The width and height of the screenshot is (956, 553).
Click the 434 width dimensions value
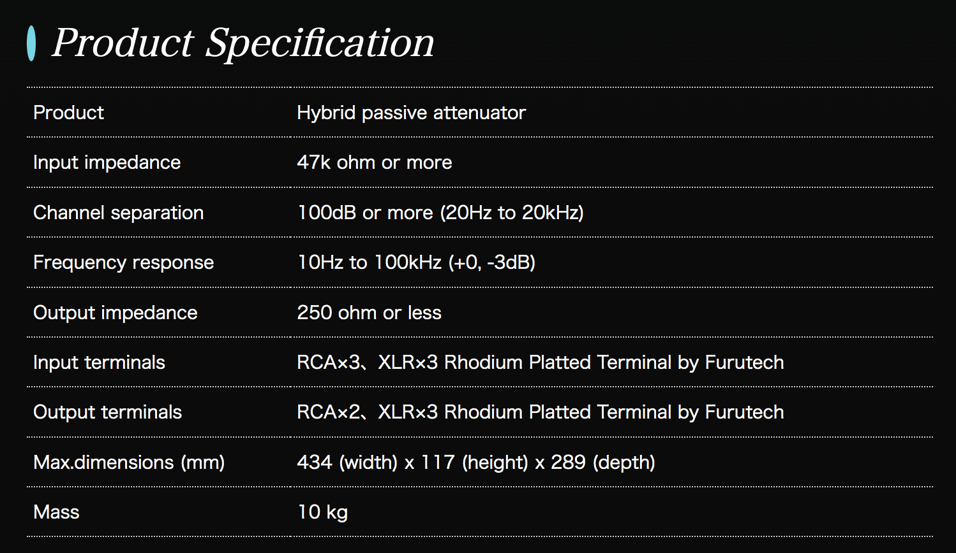(x=475, y=463)
